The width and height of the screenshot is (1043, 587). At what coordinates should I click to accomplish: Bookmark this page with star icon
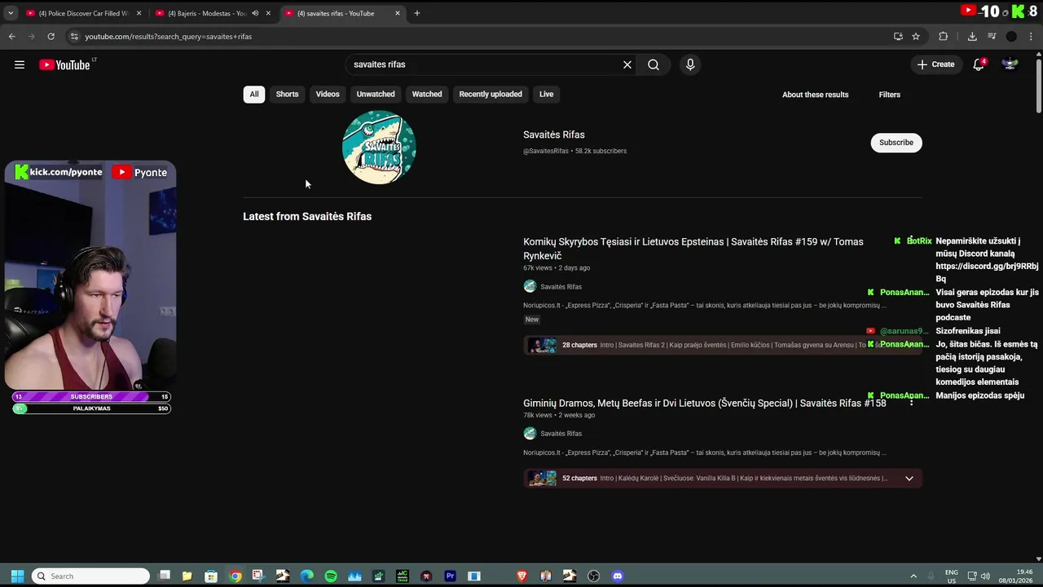click(916, 36)
